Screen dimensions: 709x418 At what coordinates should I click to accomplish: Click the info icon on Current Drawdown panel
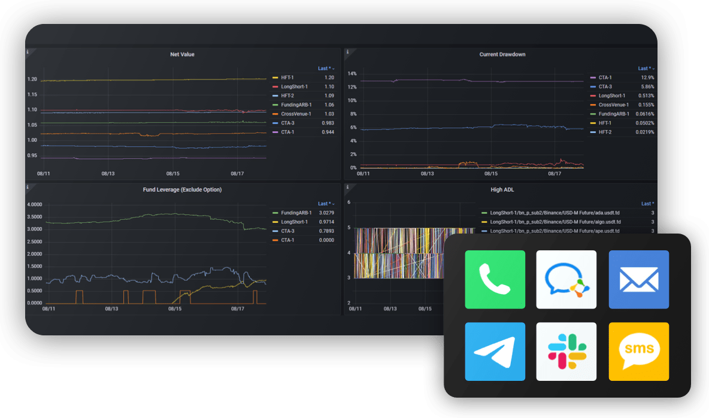347,53
